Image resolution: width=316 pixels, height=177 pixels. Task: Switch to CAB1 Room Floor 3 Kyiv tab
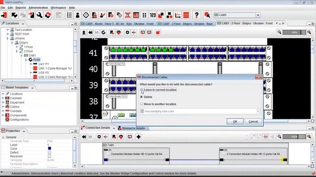click(x=118, y=24)
